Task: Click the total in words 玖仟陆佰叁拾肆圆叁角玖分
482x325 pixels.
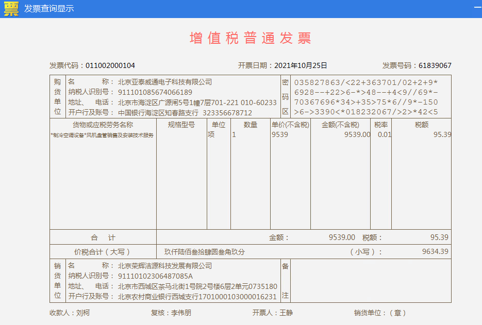Action: [205, 252]
